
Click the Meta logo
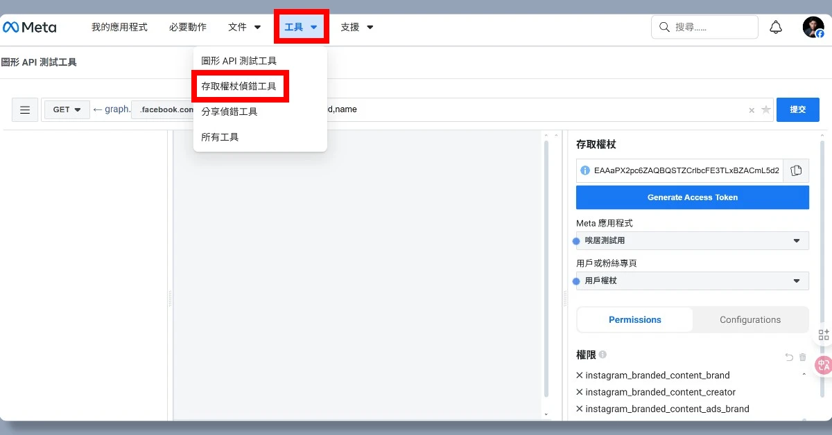pos(30,27)
